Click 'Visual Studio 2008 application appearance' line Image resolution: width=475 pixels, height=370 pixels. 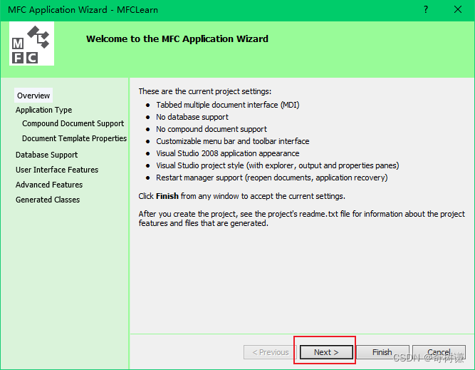(228, 153)
